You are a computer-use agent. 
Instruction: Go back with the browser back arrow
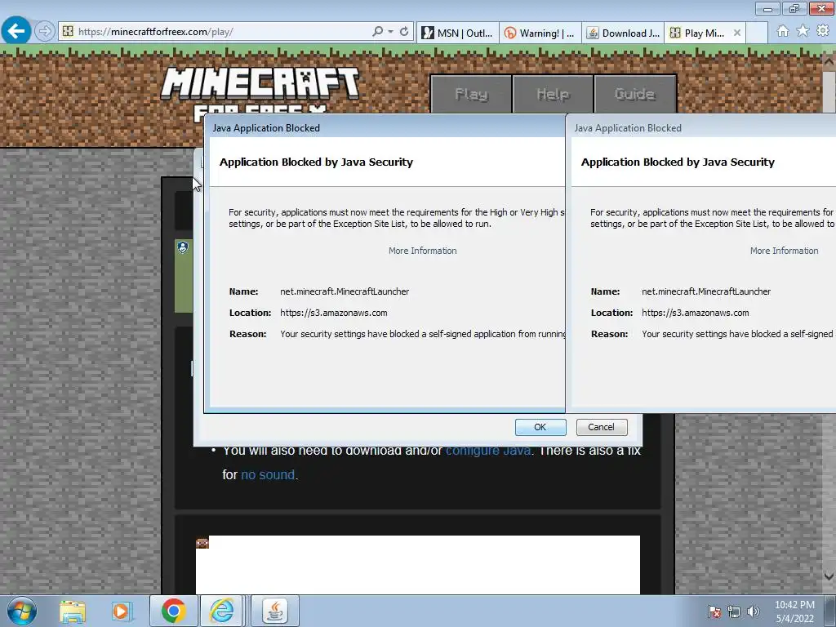(x=16, y=31)
